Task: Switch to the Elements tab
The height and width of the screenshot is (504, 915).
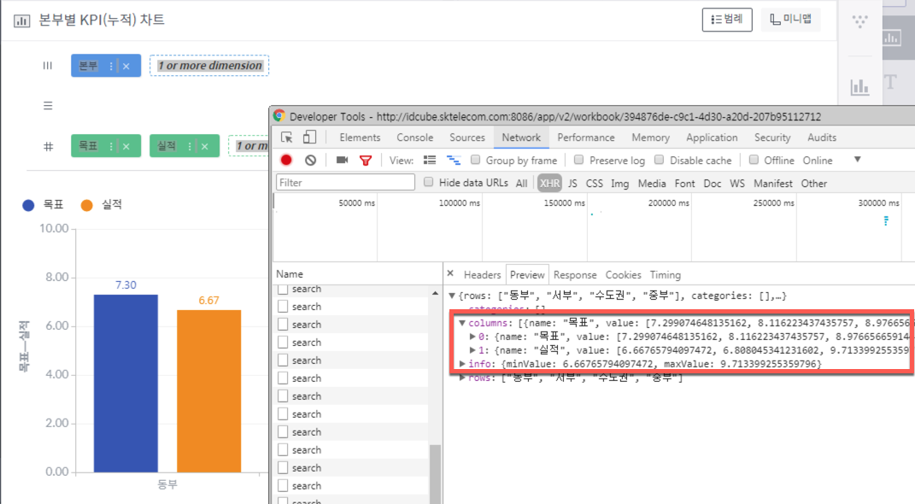Action: (x=360, y=137)
